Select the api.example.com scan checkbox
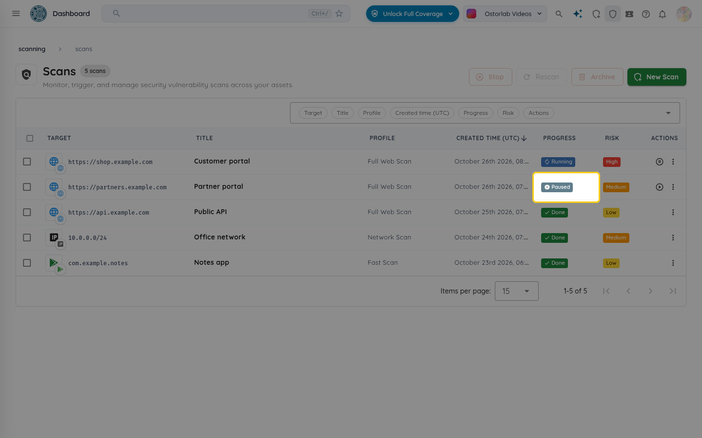 (x=27, y=212)
